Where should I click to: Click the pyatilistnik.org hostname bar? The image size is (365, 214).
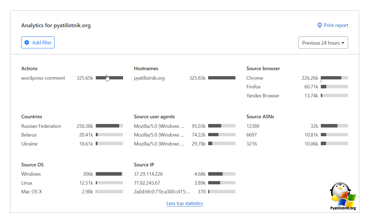pyautogui.click(x=222, y=78)
